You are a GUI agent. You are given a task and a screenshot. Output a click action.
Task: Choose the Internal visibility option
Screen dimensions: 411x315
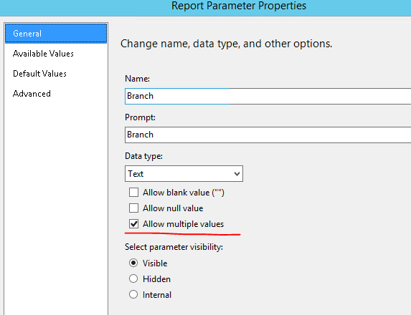(133, 294)
